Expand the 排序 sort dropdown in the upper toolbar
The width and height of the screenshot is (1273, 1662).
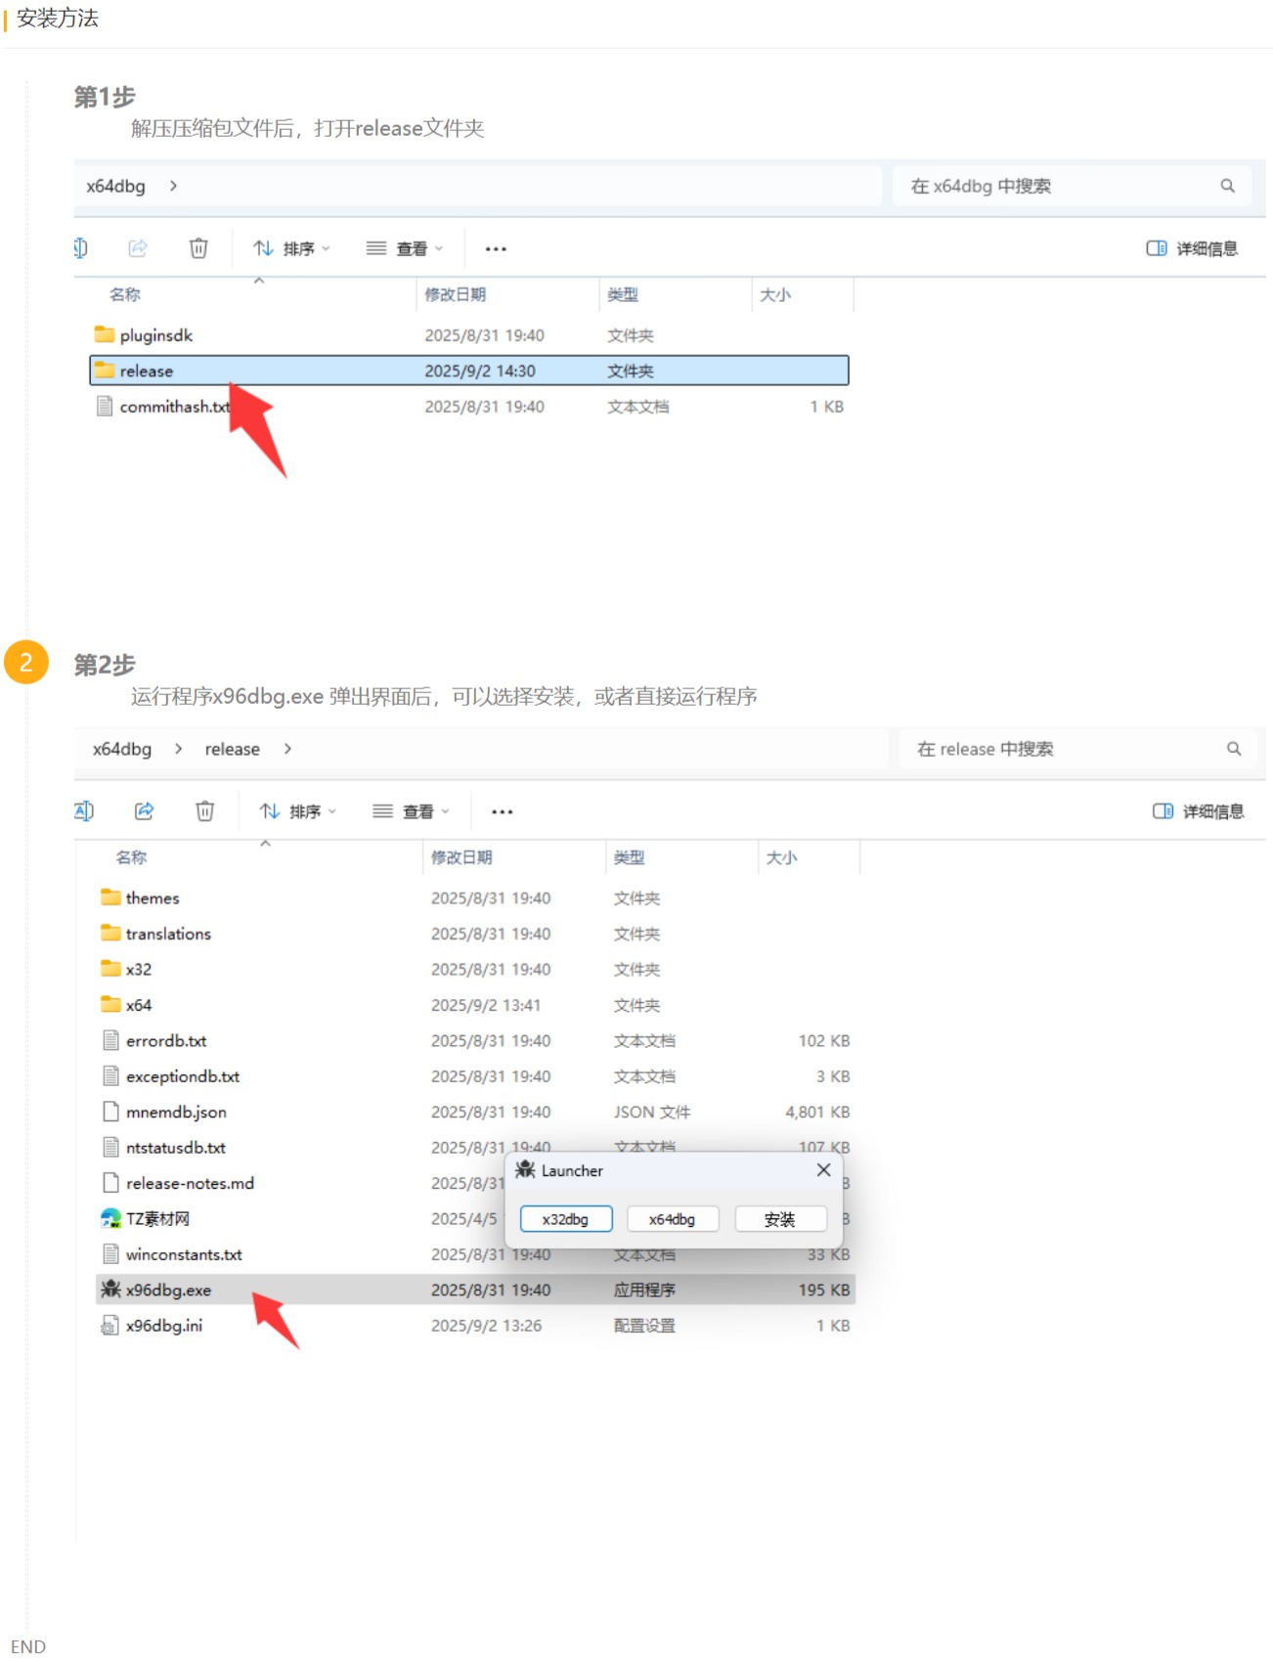coord(291,248)
